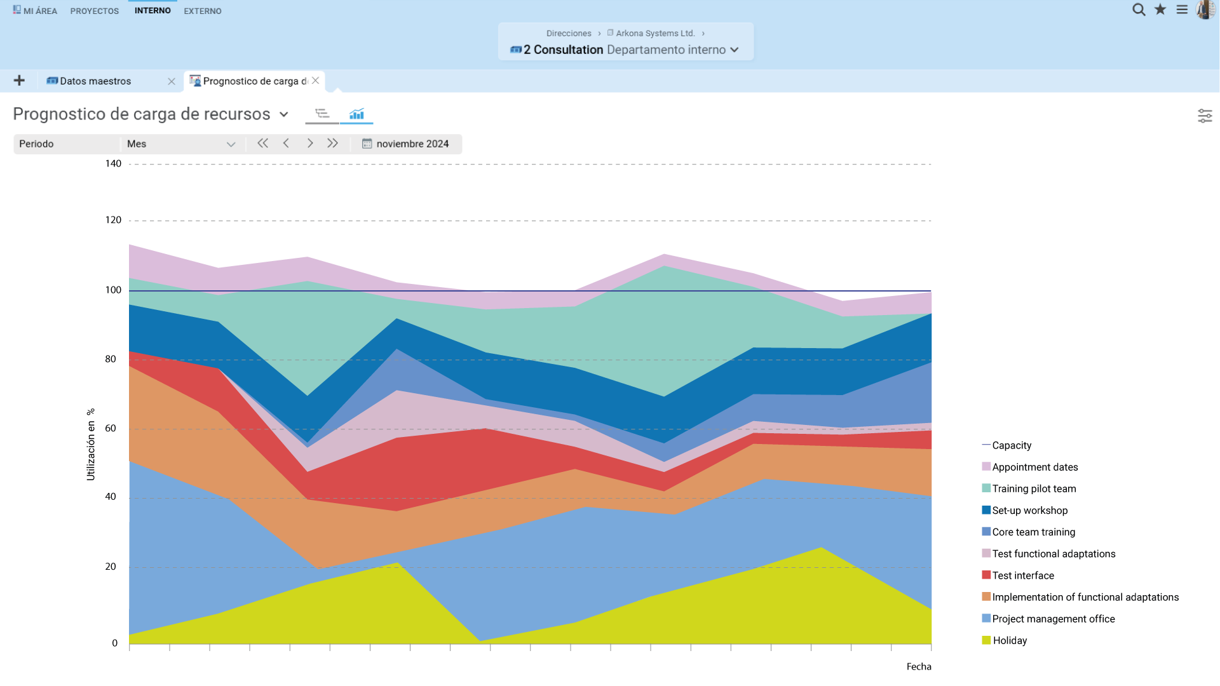Go to previous period arrow
The image size is (1220, 686).
tap(286, 144)
